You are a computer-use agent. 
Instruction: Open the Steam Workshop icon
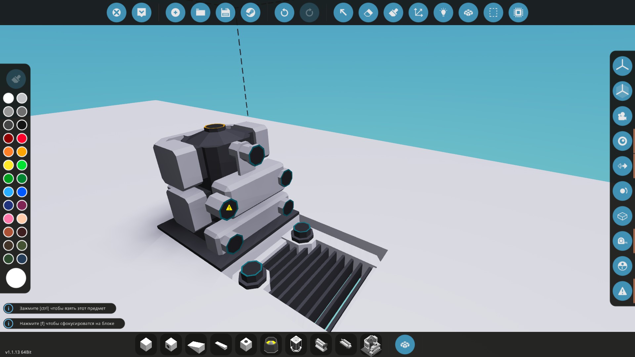(x=250, y=13)
